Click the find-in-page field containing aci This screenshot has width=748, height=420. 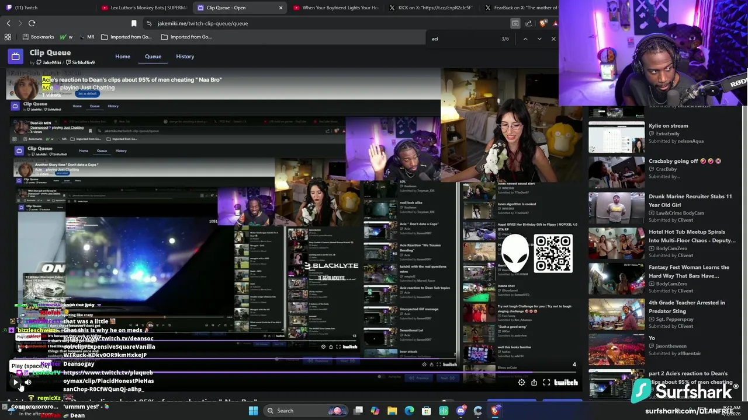pyautogui.click(x=465, y=39)
